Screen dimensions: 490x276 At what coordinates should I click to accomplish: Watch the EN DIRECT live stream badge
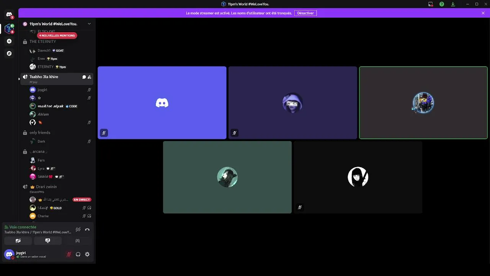tap(82, 200)
